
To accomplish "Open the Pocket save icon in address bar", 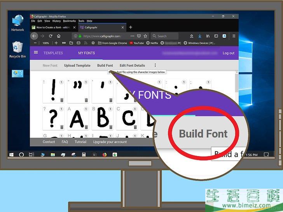I will 139,36.
